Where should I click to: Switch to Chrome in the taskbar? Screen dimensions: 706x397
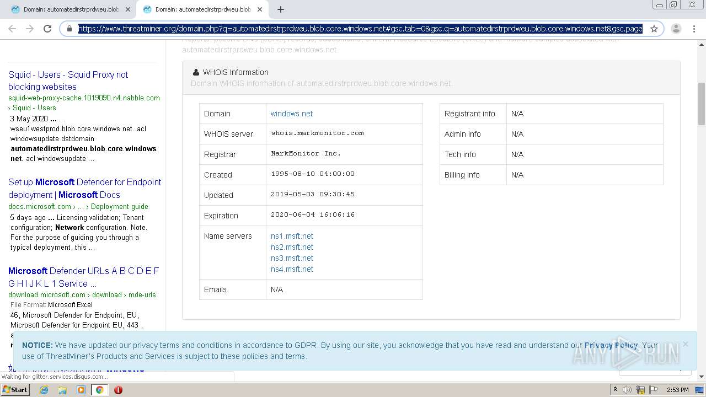point(99,390)
